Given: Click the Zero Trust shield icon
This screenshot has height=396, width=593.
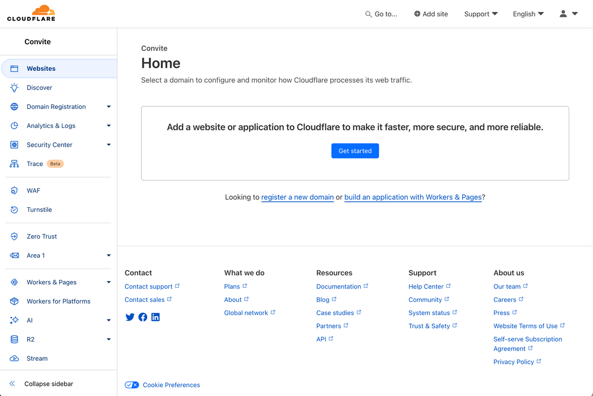Looking at the screenshot, I should click(15, 236).
